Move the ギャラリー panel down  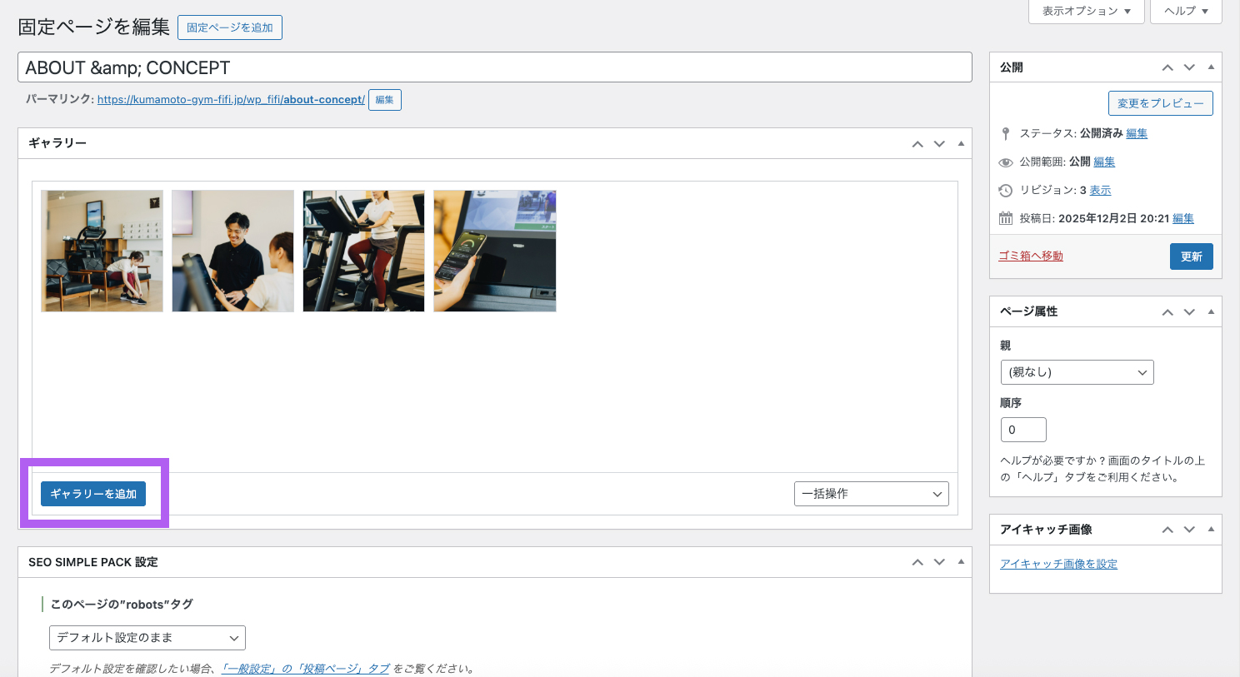[939, 144]
